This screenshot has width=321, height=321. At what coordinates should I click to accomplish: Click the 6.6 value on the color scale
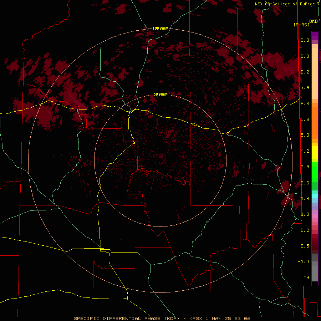tap(305, 103)
